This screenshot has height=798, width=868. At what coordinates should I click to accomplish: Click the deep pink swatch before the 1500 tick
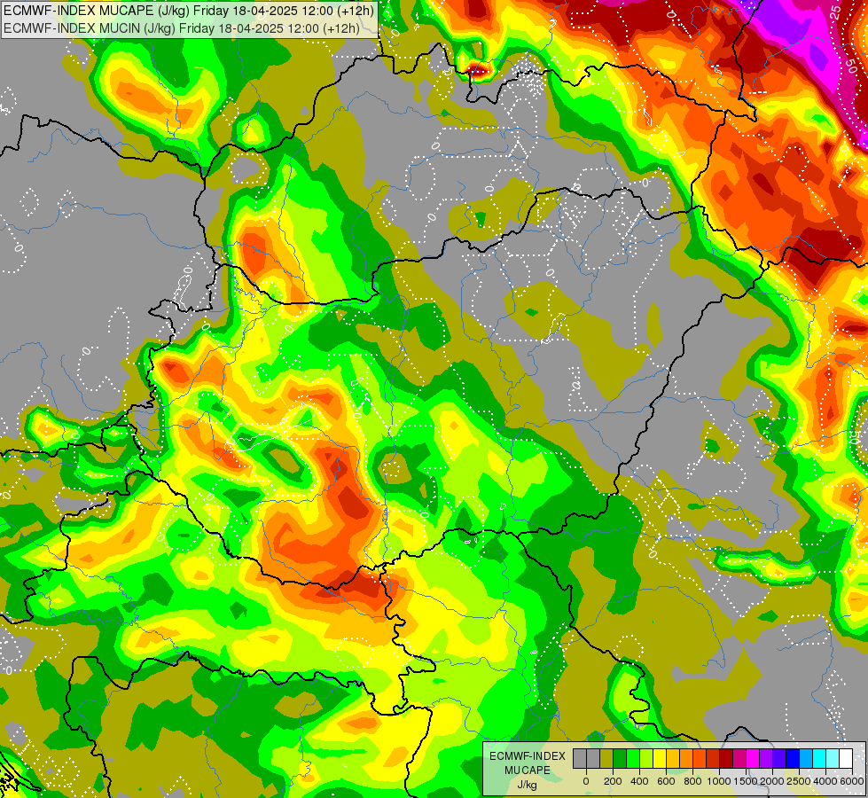pyautogui.click(x=740, y=759)
